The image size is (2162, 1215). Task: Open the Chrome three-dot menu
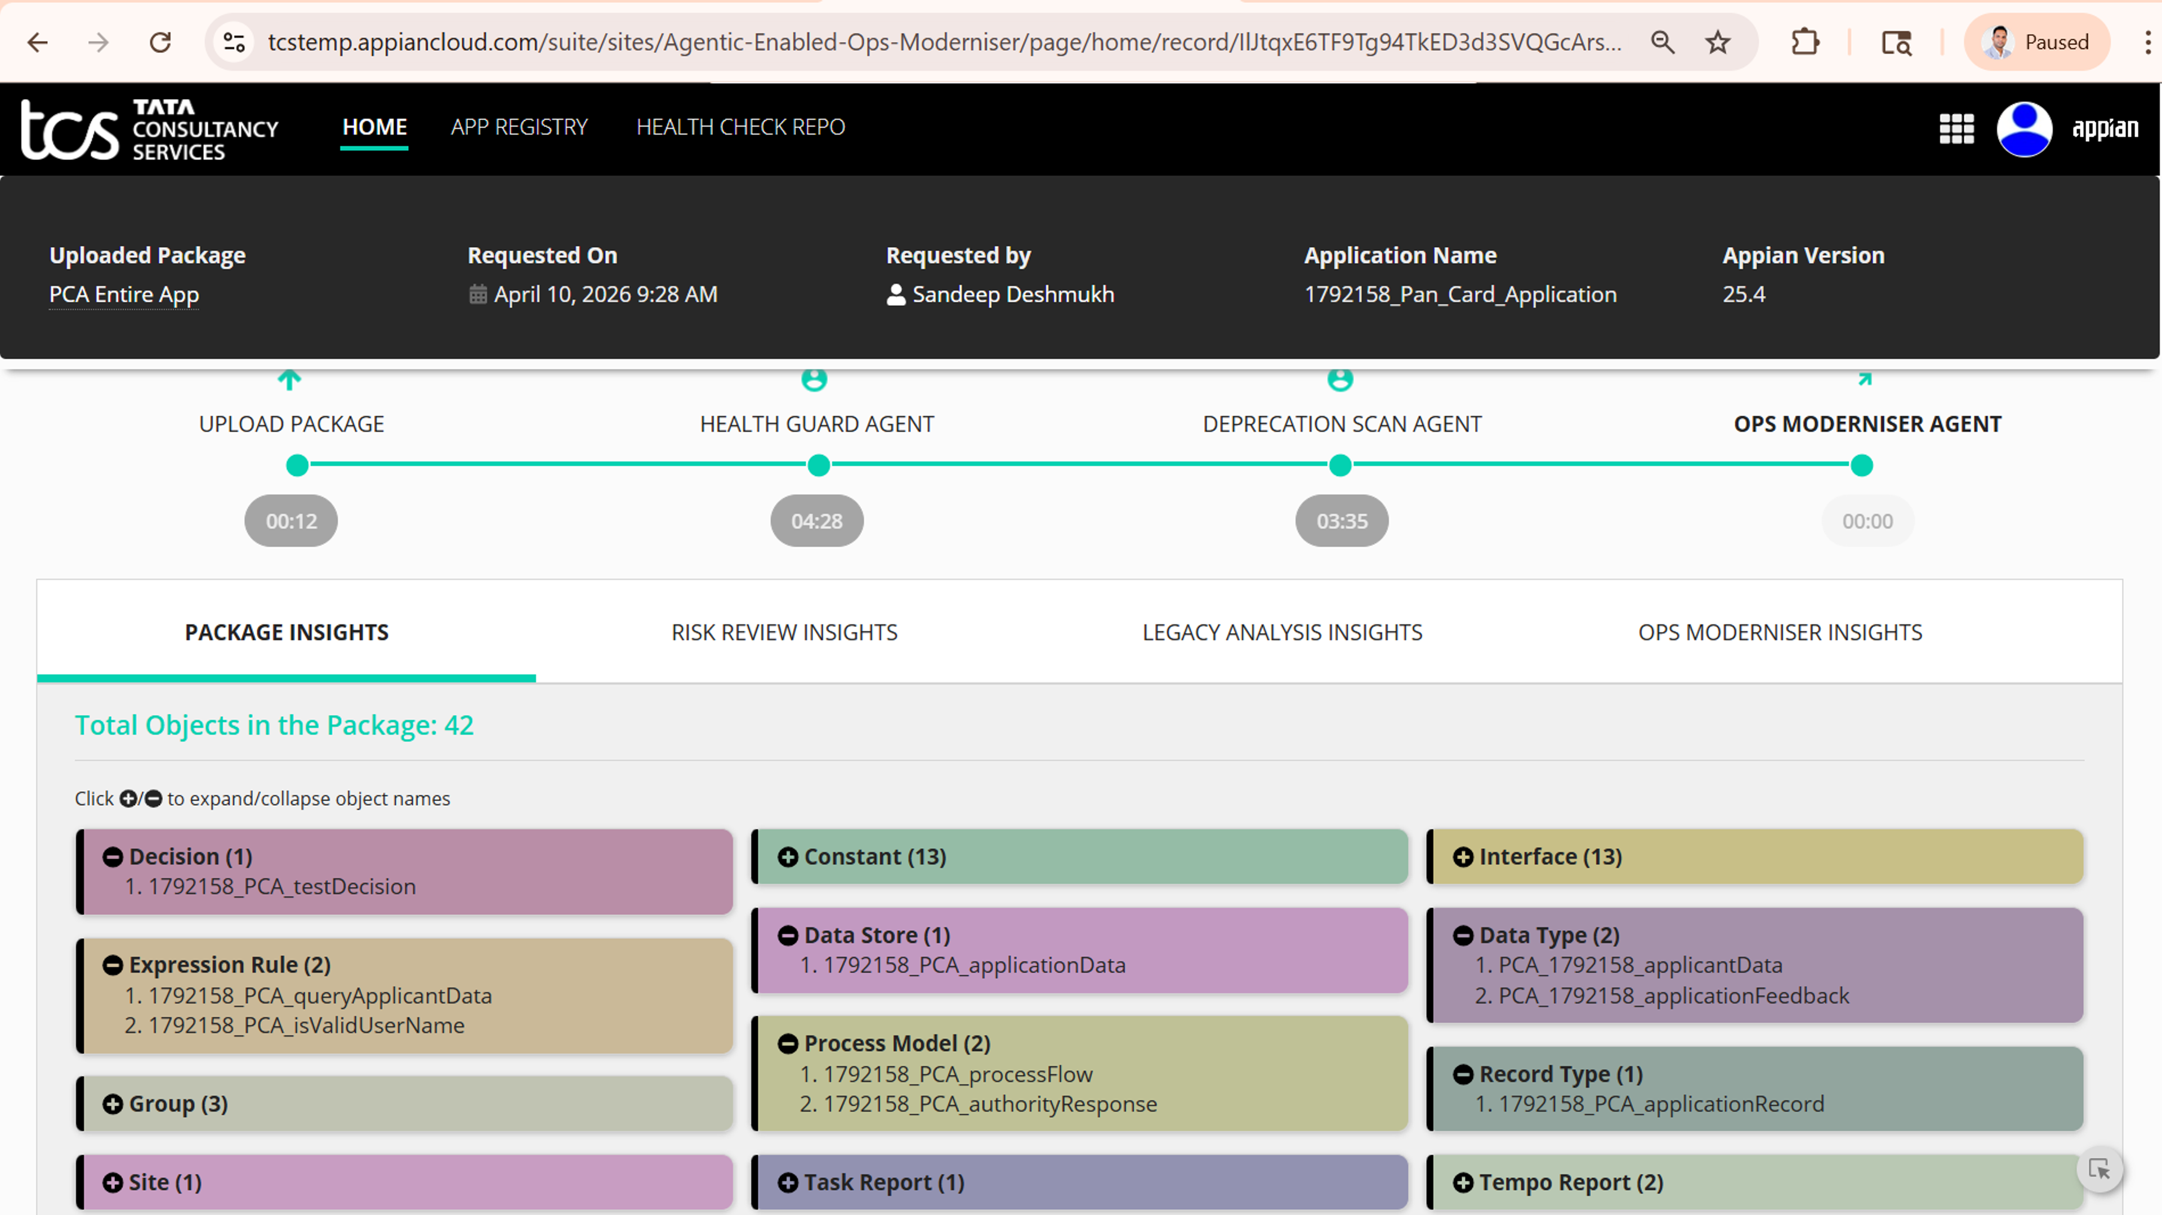pyautogui.click(x=2148, y=42)
